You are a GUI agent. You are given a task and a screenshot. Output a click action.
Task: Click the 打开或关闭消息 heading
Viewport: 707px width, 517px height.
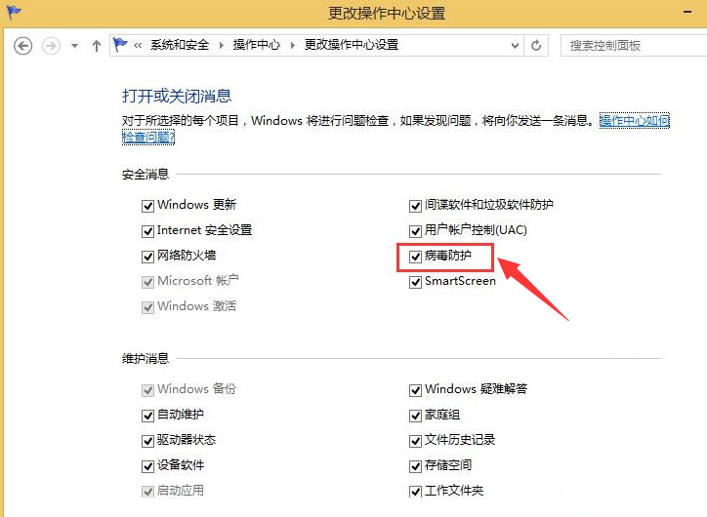pyautogui.click(x=177, y=96)
